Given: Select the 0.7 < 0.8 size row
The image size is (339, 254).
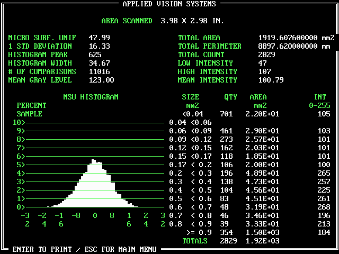Looking at the screenshot, I should (191, 215).
